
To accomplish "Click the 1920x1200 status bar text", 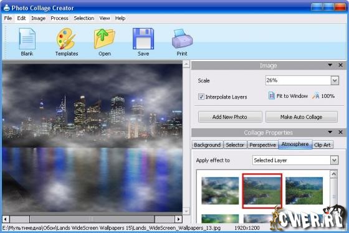I will 247,228.
